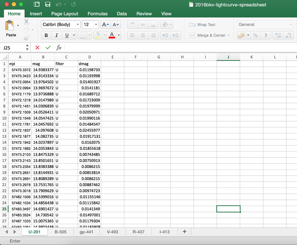Toggle Bold formatting
This screenshot has width=297, height=245.
[x=46, y=35]
